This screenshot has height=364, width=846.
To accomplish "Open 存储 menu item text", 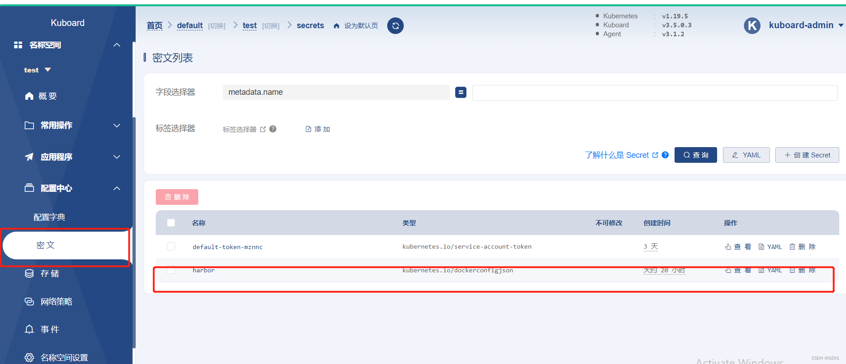I will click(50, 273).
